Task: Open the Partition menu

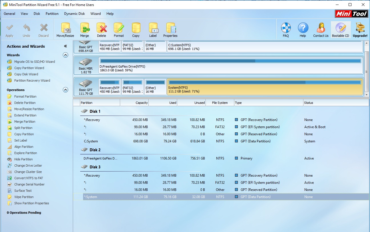Action: click(52, 14)
